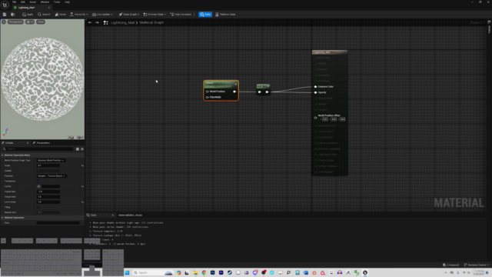Toggle the Stats button in toolbar
Image resolution: width=492 pixels, height=277 pixels.
pos(205,15)
